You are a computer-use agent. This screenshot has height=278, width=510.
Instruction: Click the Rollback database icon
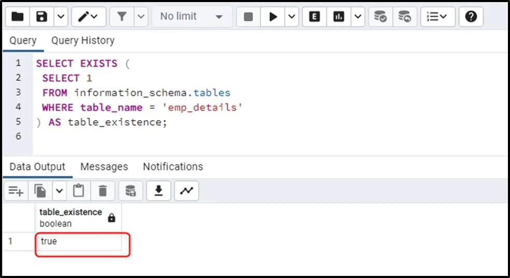(404, 17)
